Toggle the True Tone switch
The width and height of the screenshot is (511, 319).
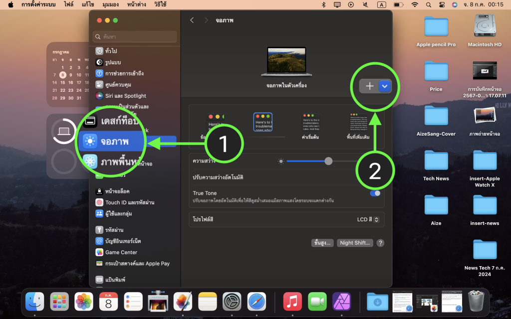(375, 193)
